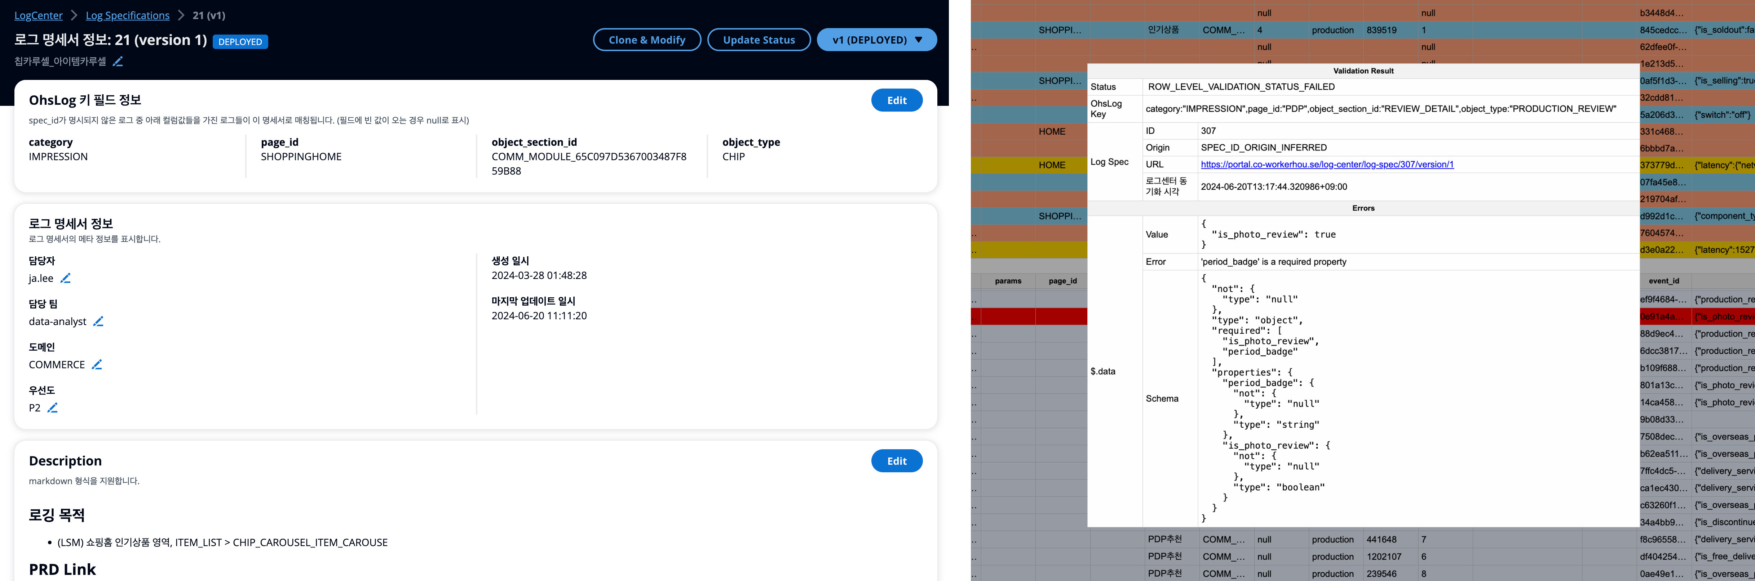
Task: Click the event_id column header
Action: [x=1664, y=281]
